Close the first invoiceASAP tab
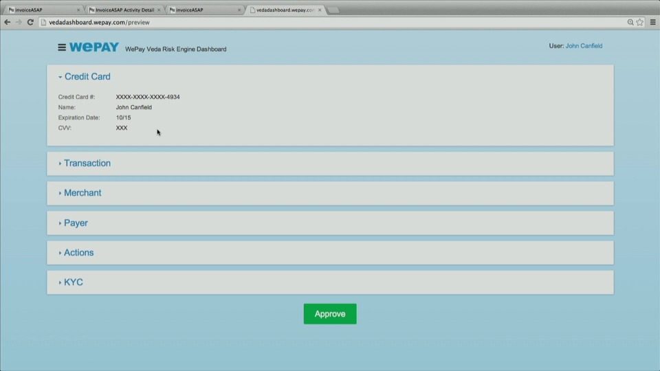The height and width of the screenshot is (371, 660). [78, 10]
